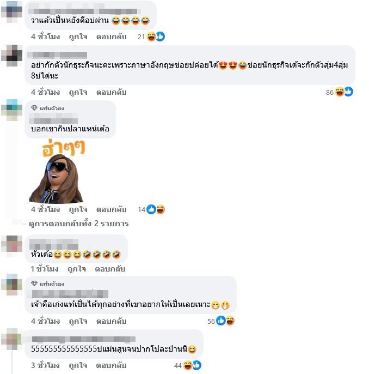Open the reactions count 86
The width and height of the screenshot is (369, 374).
[x=329, y=92]
